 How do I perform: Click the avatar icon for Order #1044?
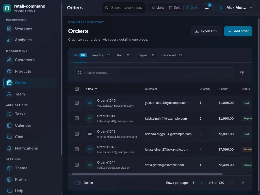pyautogui.click(x=90, y=165)
